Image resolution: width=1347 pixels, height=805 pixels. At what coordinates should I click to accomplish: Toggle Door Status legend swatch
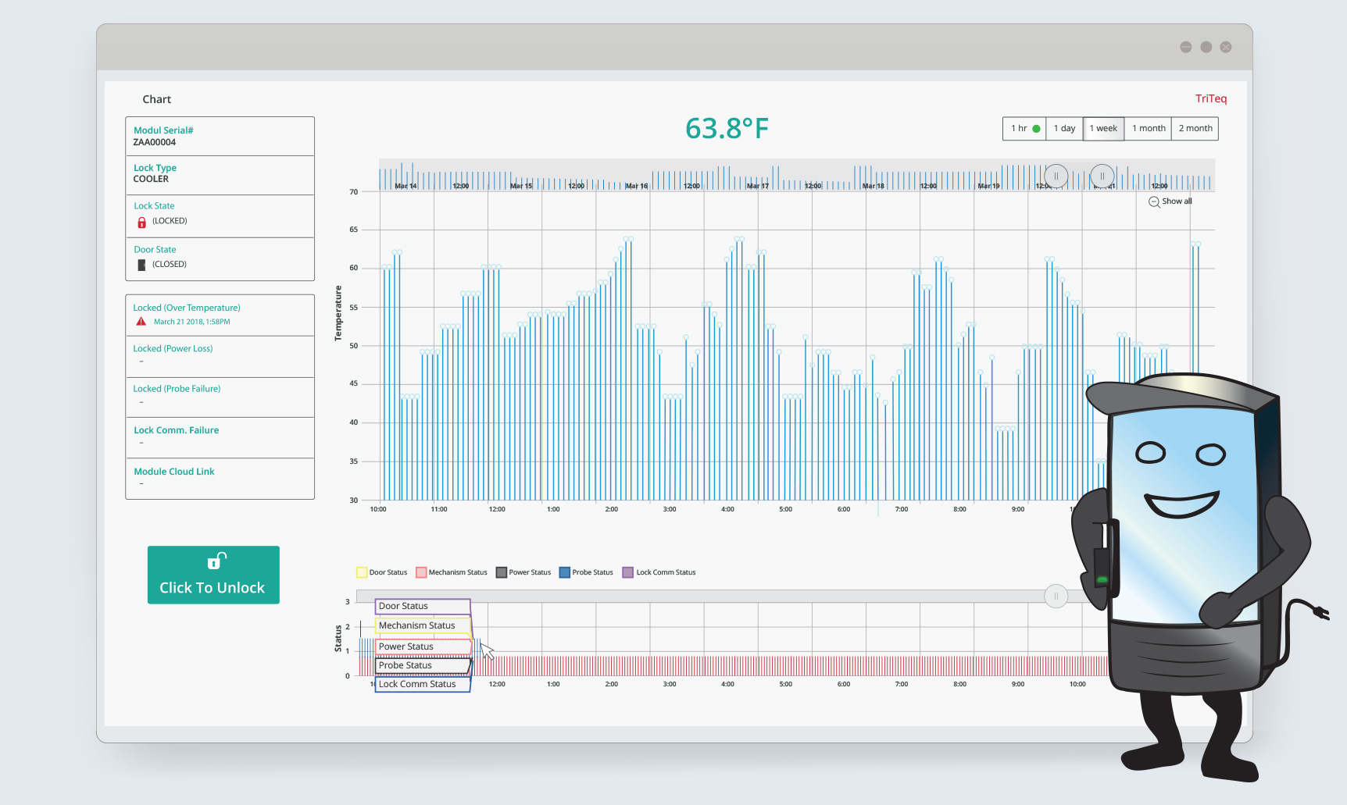(x=362, y=572)
